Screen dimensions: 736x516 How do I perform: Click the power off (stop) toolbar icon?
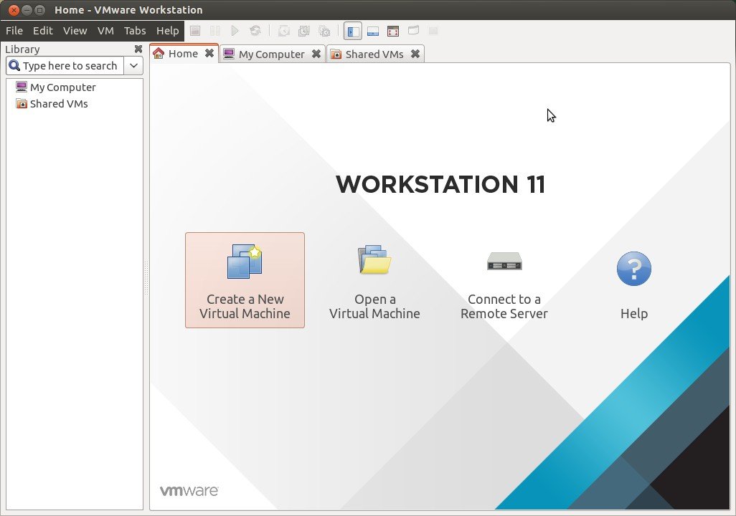click(195, 31)
